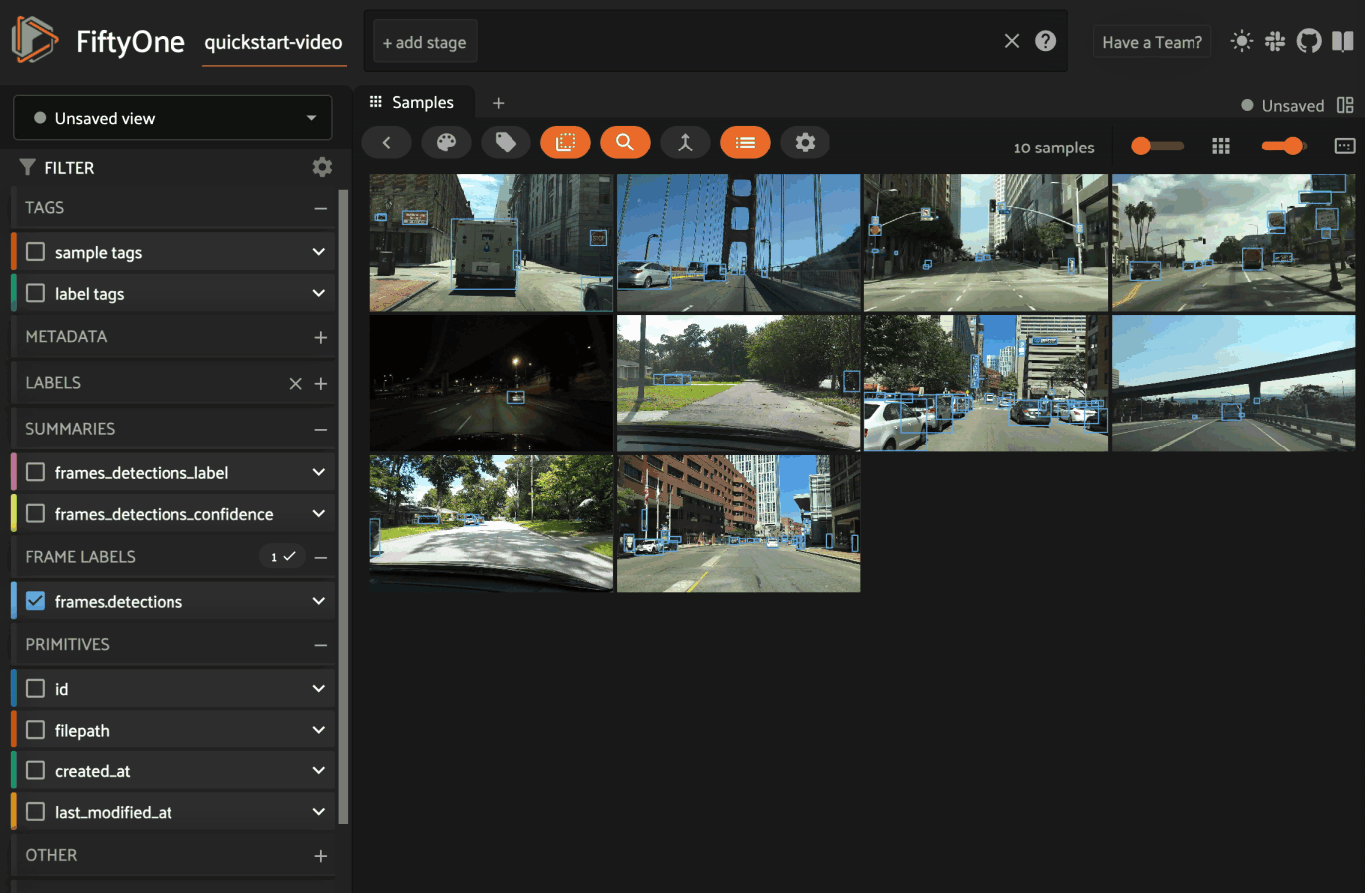This screenshot has width=1365, height=893.
Task: Check the filepath field checkbox
Action: [x=36, y=730]
